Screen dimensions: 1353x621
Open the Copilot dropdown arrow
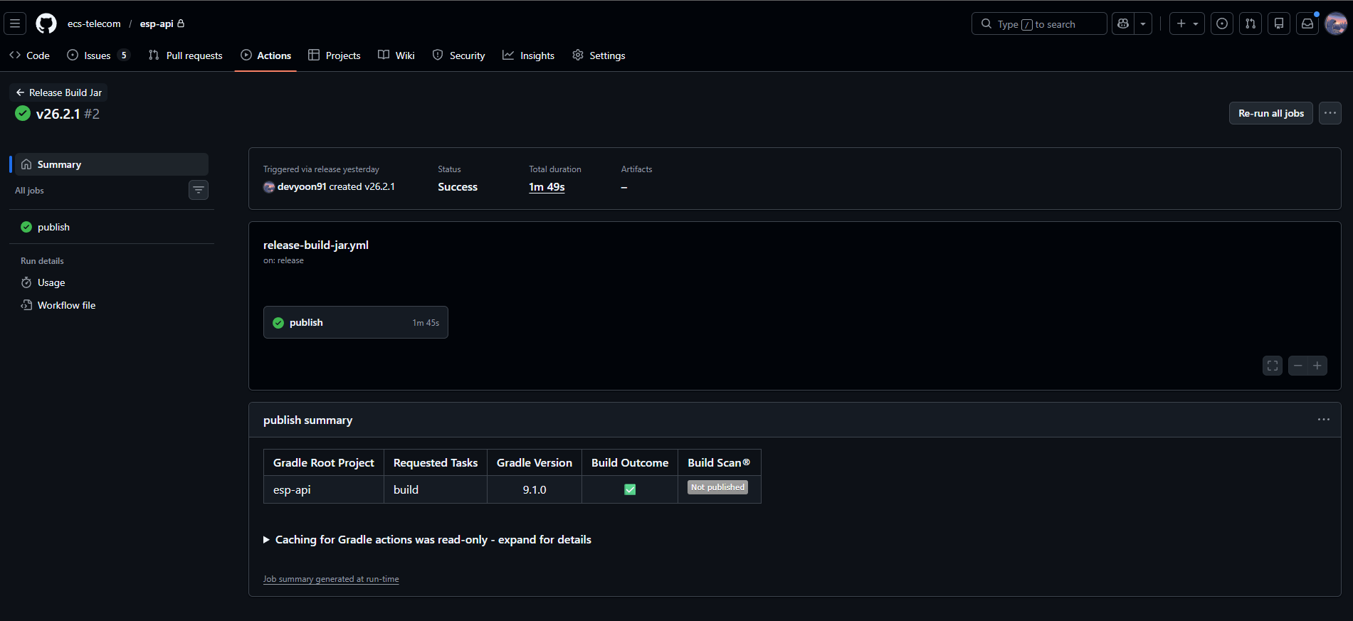(1143, 23)
